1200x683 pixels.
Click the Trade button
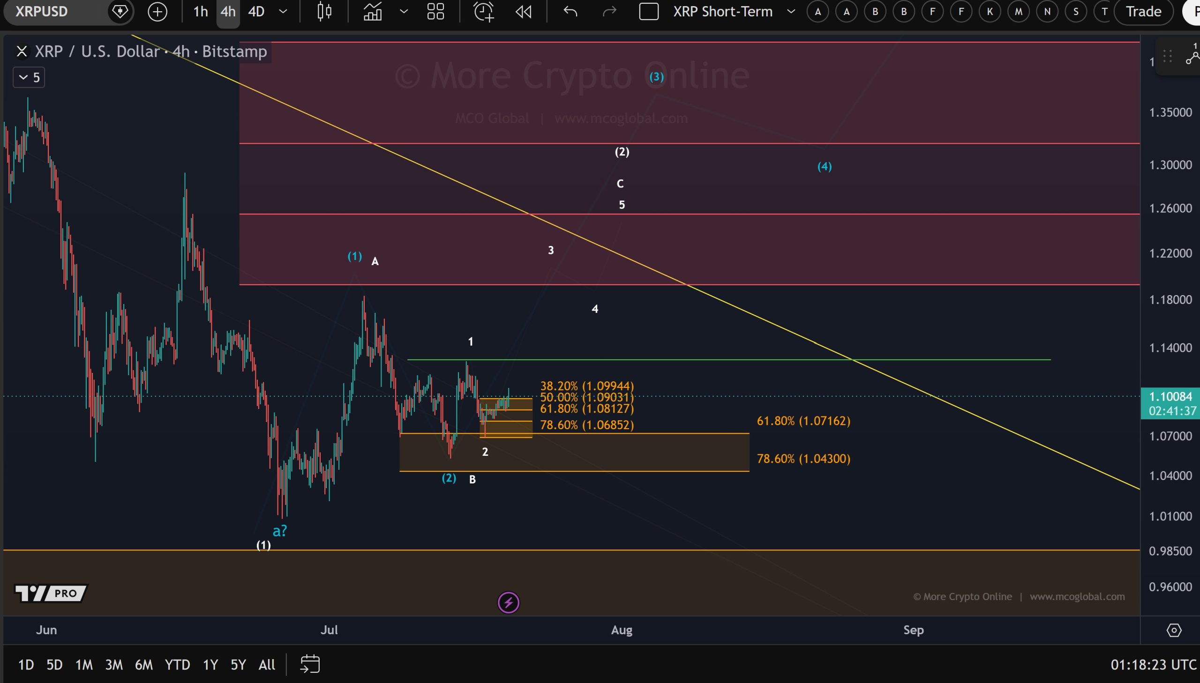[1144, 12]
